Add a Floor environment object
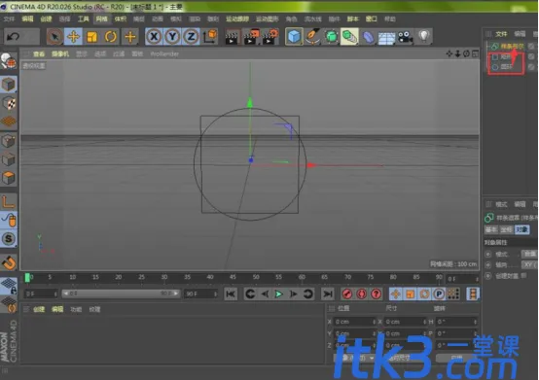Screen dimensions: 539x380 coord(386,37)
